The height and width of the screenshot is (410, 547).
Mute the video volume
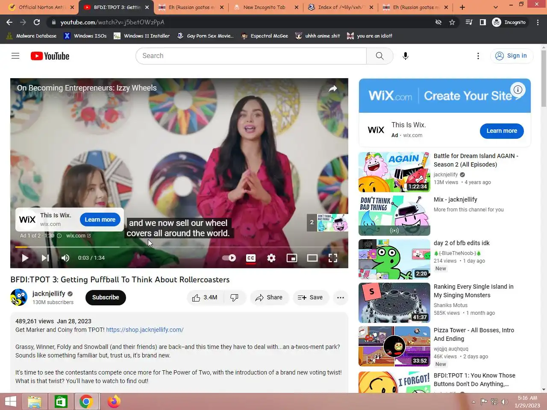pos(65,258)
